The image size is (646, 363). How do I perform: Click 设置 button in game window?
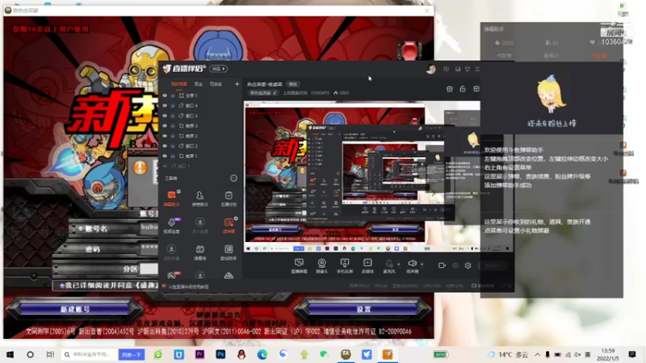tap(363, 309)
